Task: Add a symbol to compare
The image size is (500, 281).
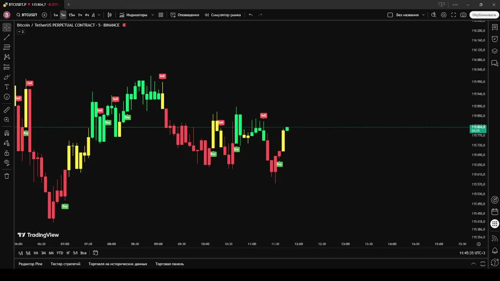Action: pyautogui.click(x=44, y=15)
